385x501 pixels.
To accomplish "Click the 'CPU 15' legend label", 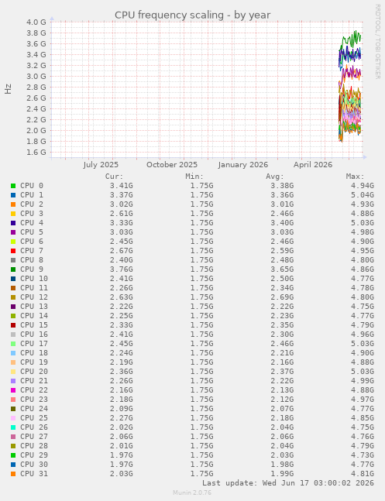I will pyautogui.click(x=34, y=324).
